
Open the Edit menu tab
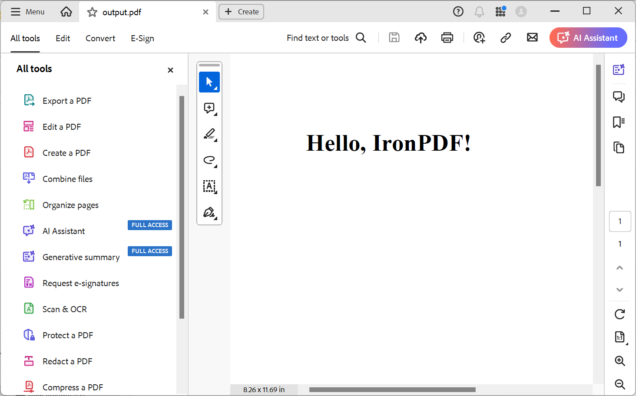tap(63, 38)
